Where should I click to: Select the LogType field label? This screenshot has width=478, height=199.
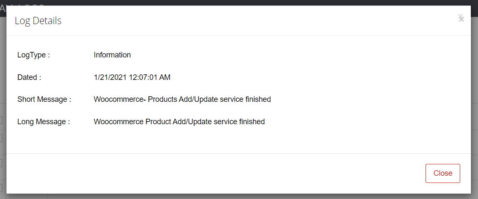pyautogui.click(x=33, y=55)
